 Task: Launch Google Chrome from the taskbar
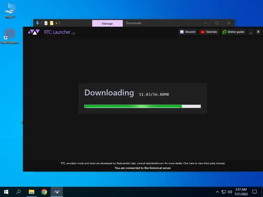(44, 192)
